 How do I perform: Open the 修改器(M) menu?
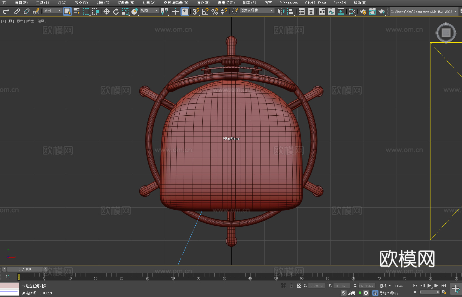click(126, 3)
